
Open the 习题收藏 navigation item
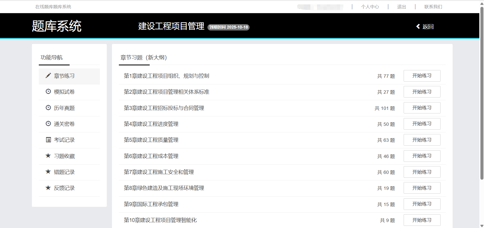tap(69, 156)
